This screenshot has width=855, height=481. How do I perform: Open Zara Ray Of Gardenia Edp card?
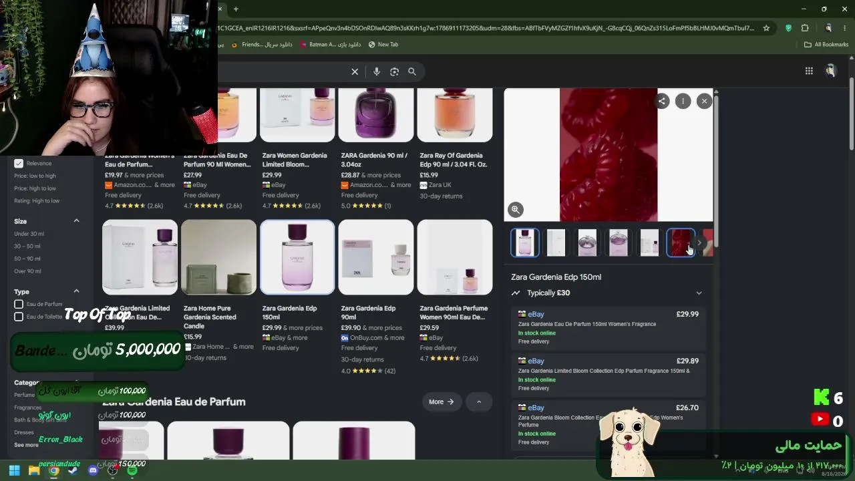[x=455, y=144]
